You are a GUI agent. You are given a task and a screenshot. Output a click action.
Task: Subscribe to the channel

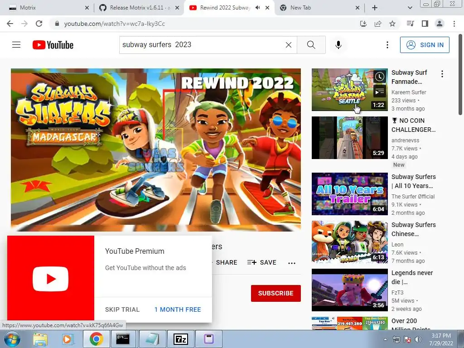(x=276, y=293)
